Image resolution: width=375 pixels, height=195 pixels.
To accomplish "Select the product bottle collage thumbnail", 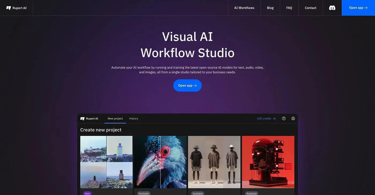I will point(106,162).
